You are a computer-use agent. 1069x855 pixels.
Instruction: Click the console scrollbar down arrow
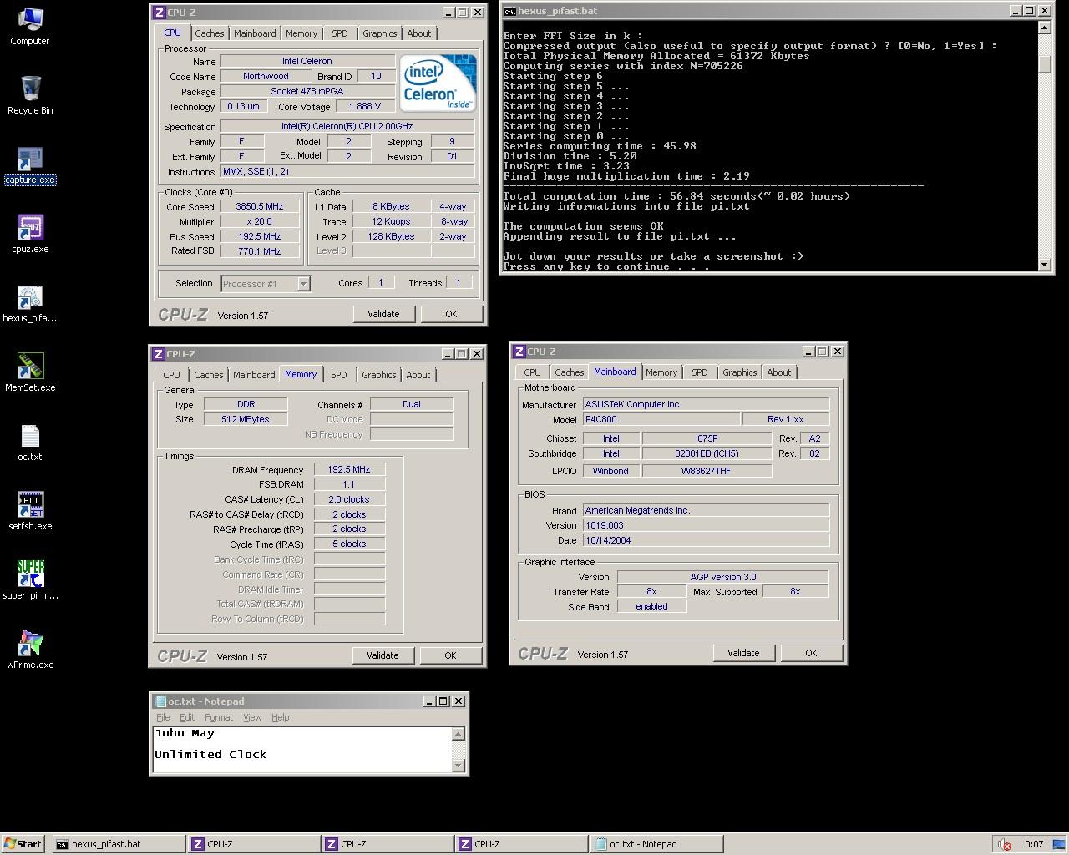(x=1045, y=264)
